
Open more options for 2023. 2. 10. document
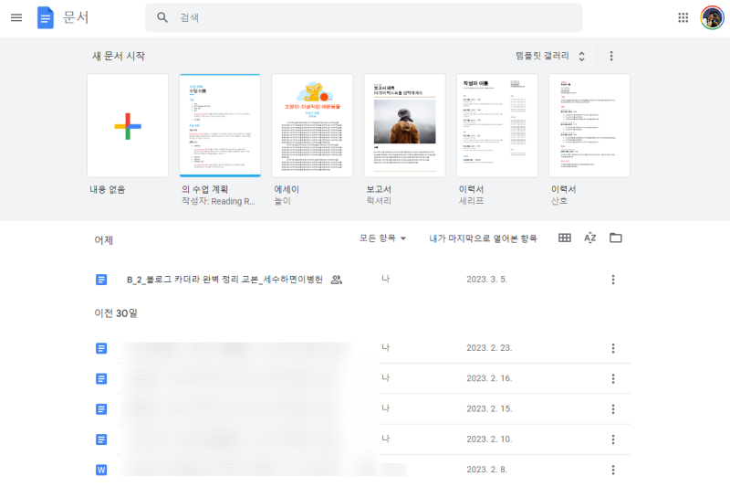[613, 439]
